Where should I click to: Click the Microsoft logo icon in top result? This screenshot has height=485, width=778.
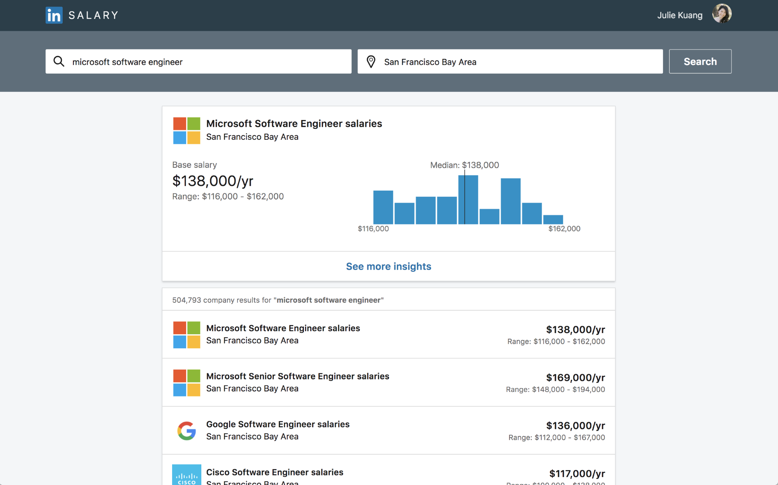185,129
